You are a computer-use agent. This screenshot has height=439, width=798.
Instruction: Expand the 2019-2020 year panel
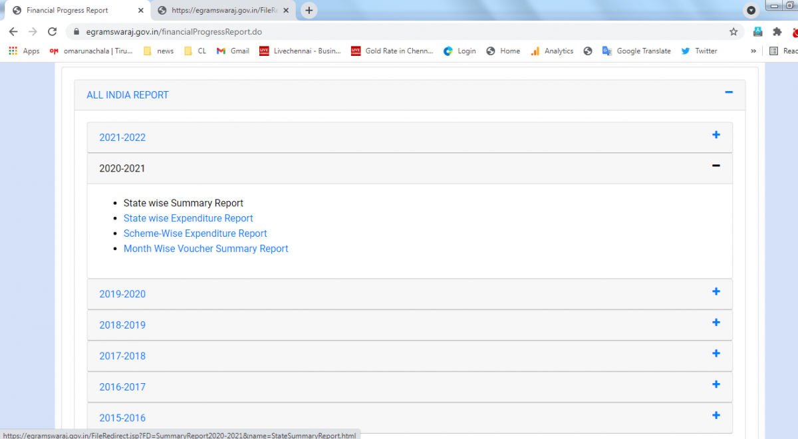(x=716, y=291)
